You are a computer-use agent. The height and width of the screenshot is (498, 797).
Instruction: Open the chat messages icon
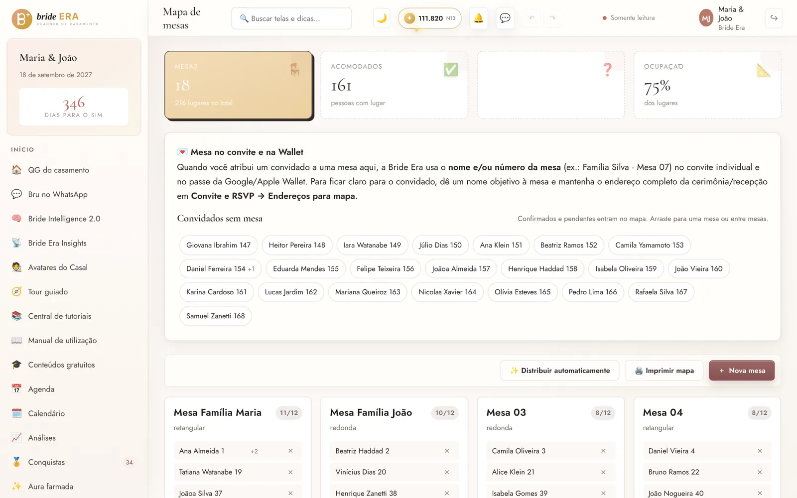point(505,18)
